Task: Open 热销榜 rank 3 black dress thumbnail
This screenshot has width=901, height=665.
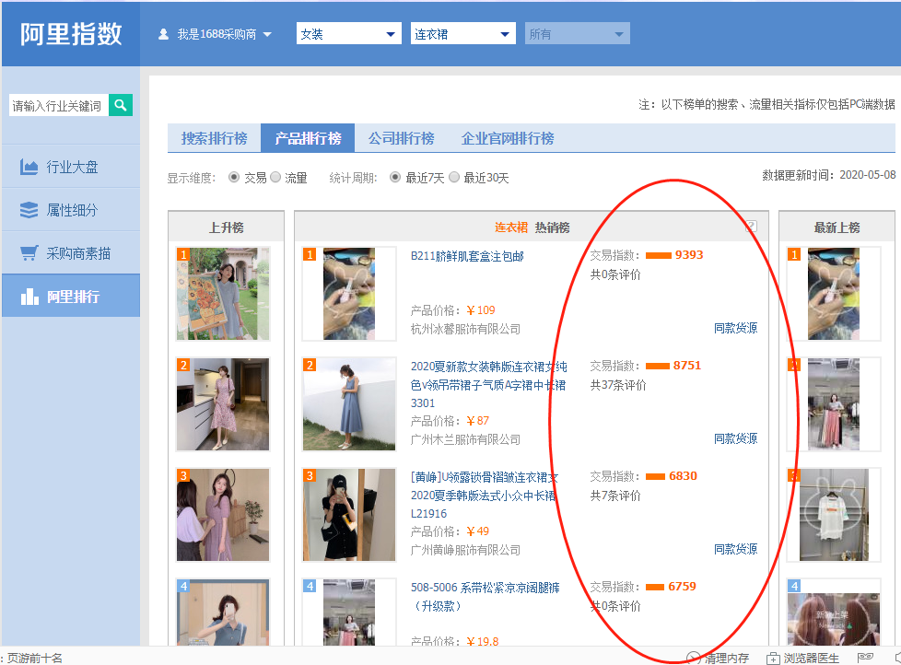Action: [349, 515]
